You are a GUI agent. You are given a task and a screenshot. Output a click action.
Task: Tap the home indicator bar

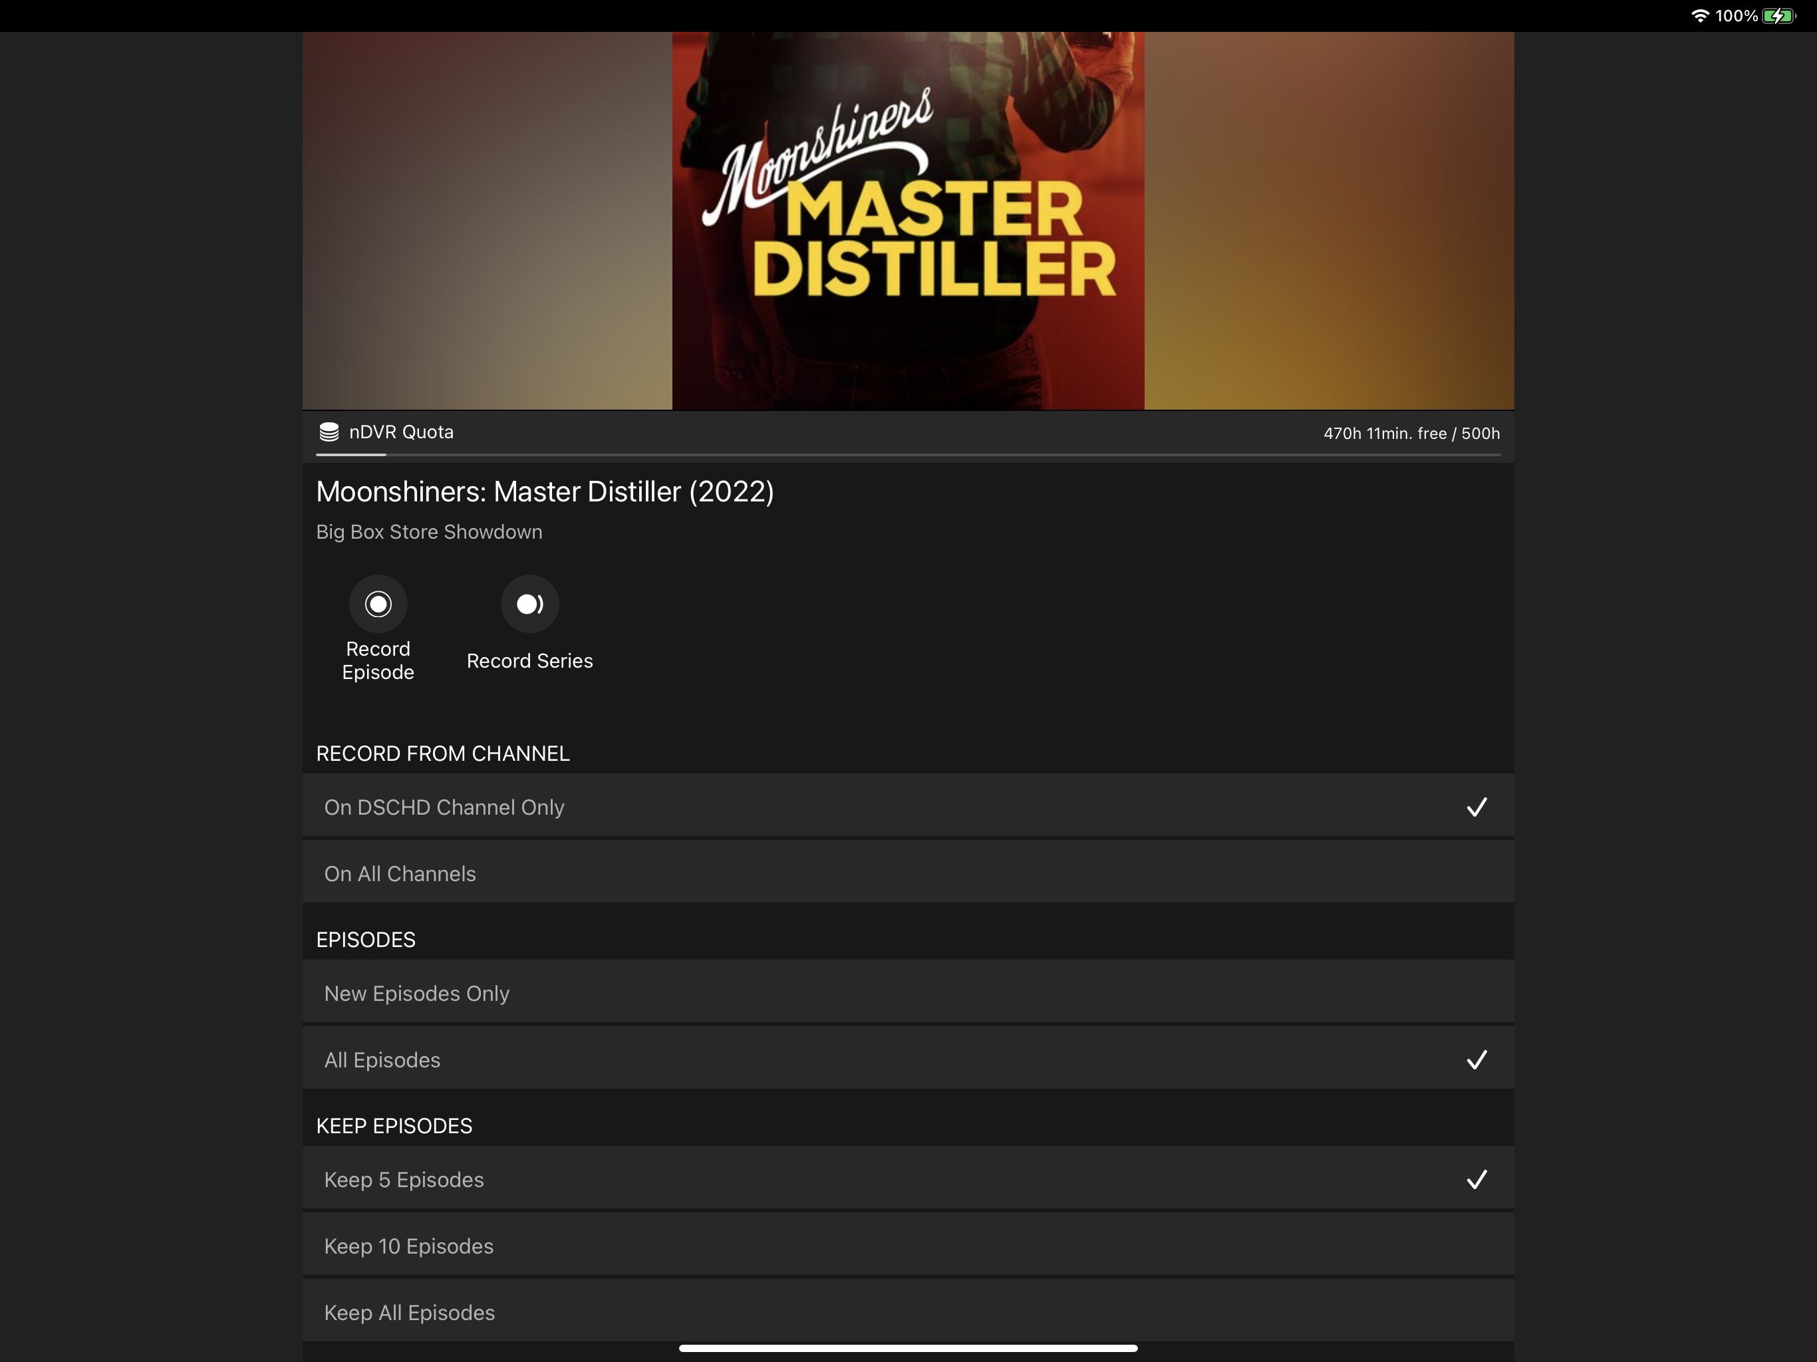pos(909,1348)
